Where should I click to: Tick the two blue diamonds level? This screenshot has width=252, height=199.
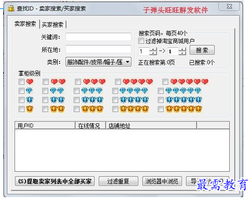point(45,91)
